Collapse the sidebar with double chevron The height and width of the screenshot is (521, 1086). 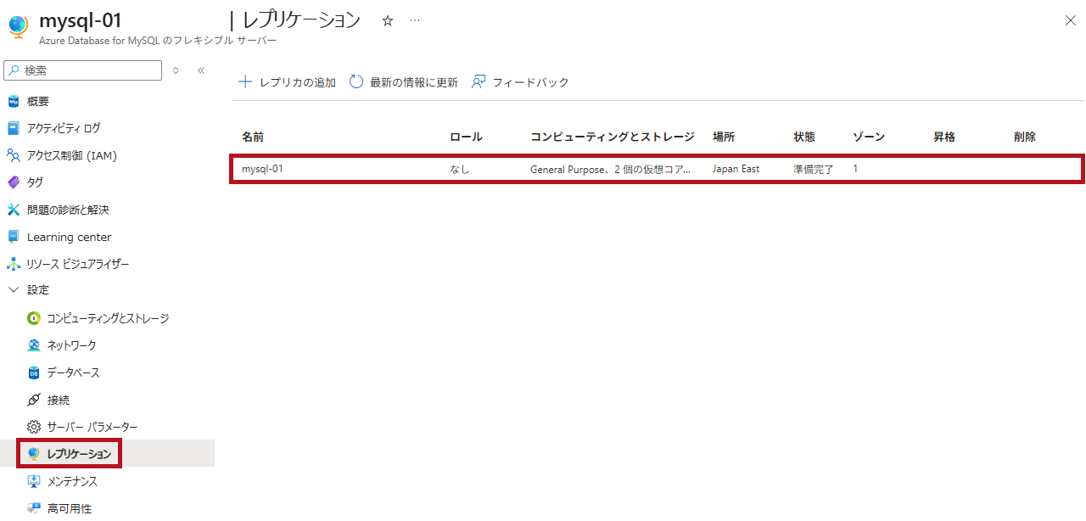coord(201,70)
